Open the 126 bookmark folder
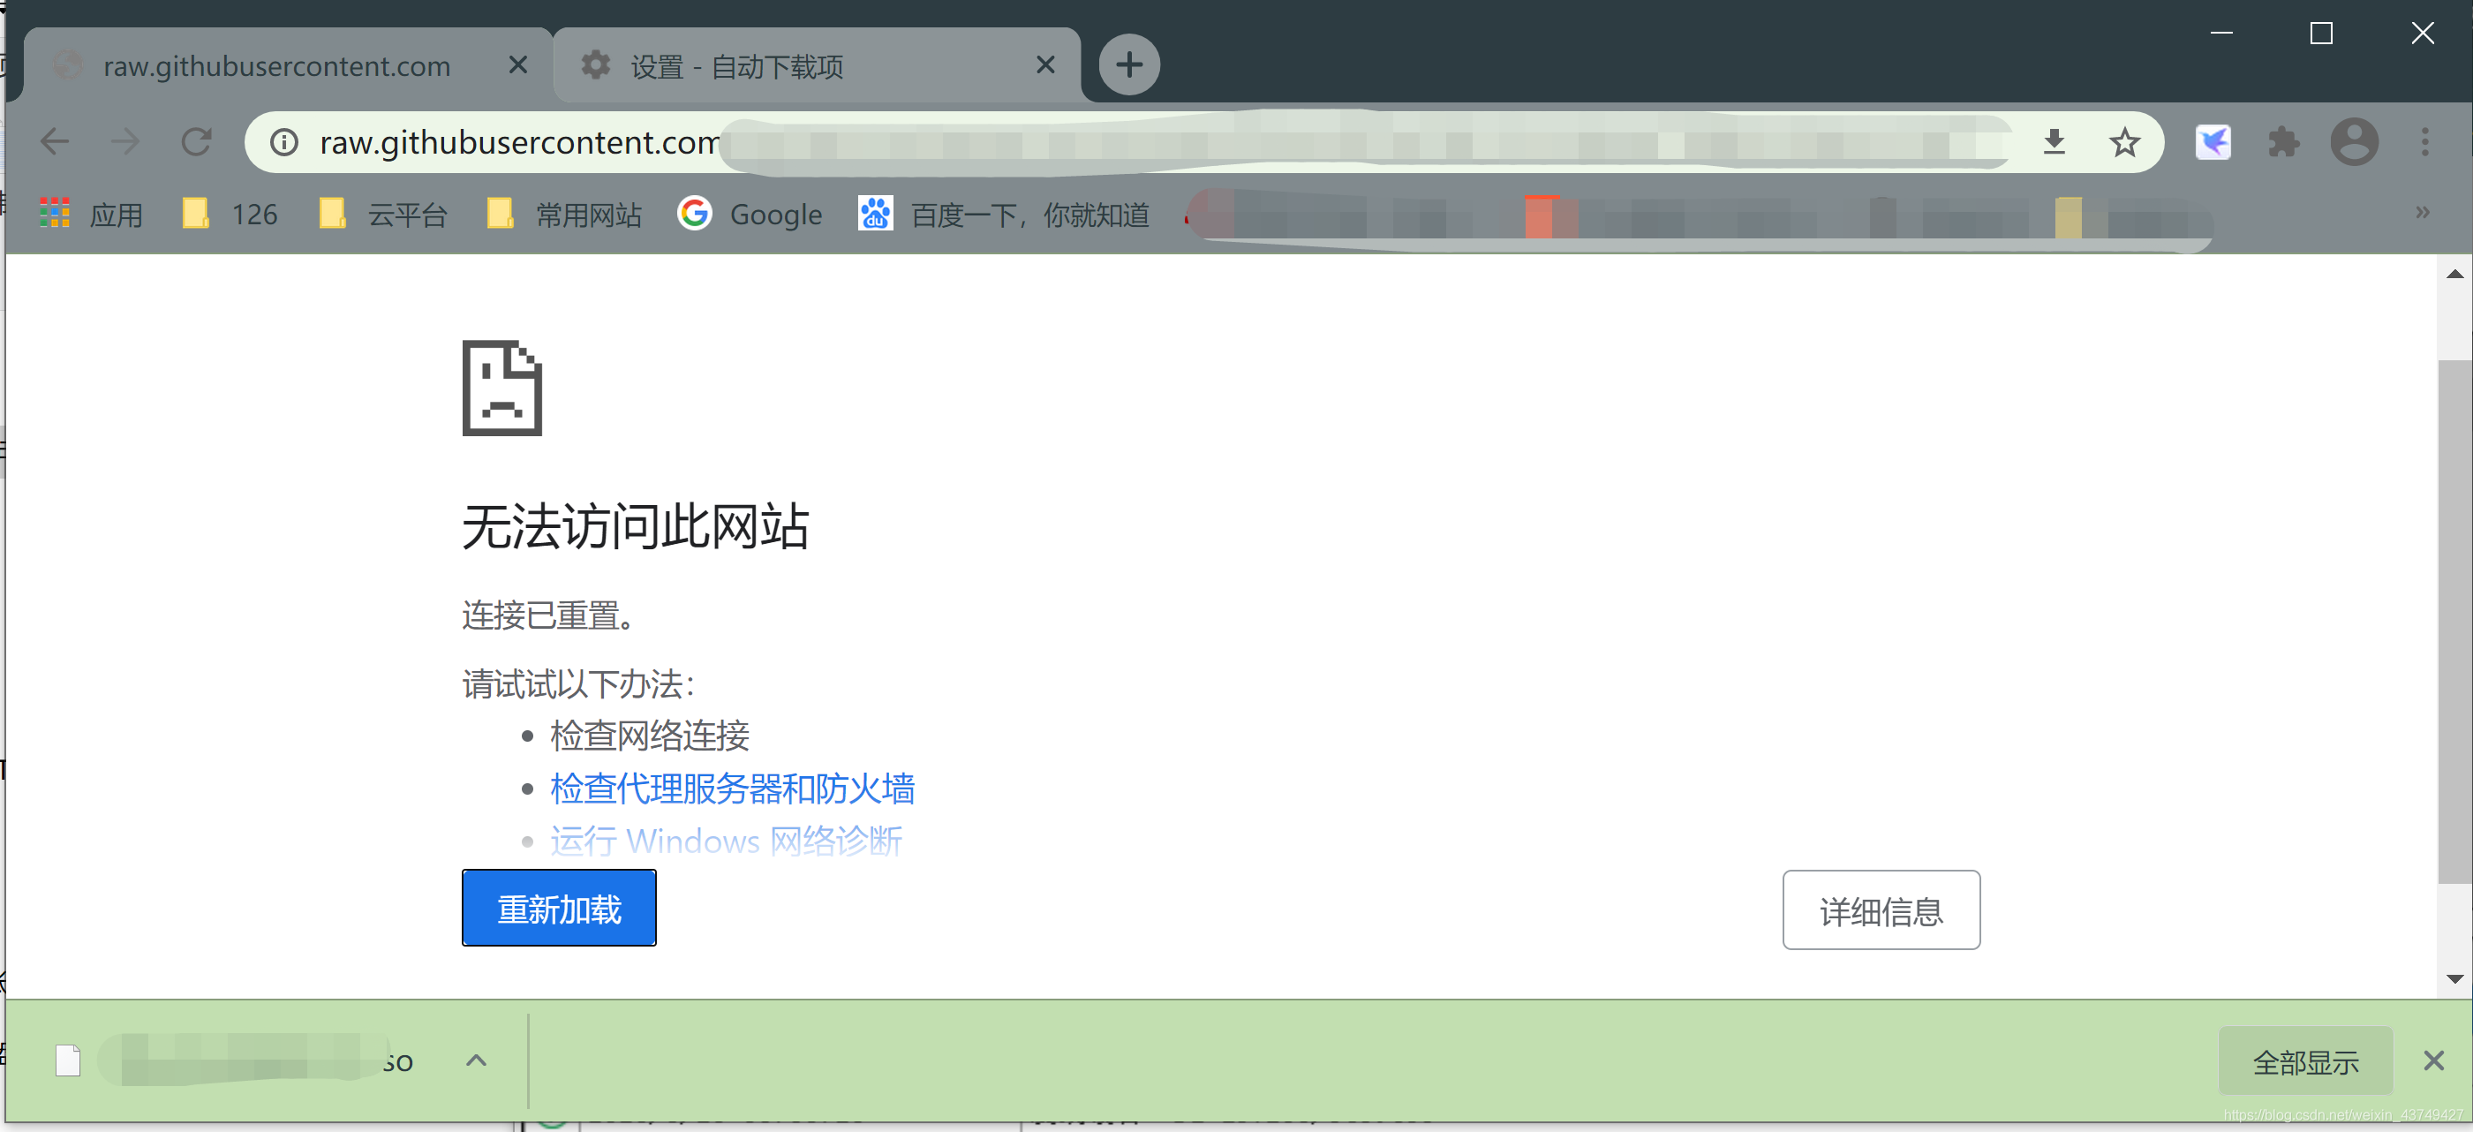The height and width of the screenshot is (1132, 2473). point(230,213)
